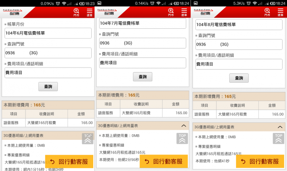Tap 本期使用：他網2分56秒 line
The height and width of the screenshot is (171, 287).
click(x=119, y=160)
